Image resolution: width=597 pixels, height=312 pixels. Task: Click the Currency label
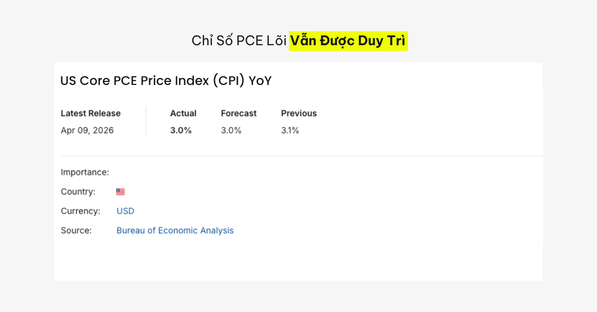click(x=80, y=211)
